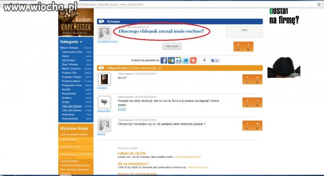Open the Klub Dziewczyn i Popcornu entry
The height and width of the screenshot is (176, 324).
[76, 155]
